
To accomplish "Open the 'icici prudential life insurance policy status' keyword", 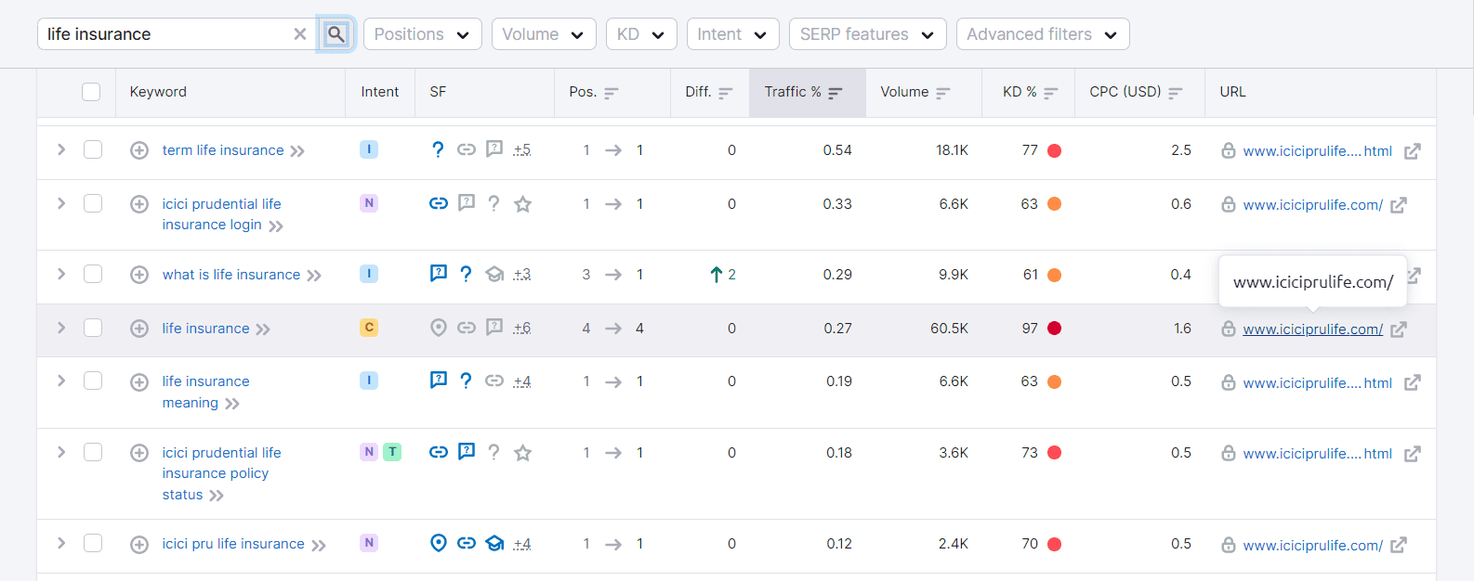I will [x=221, y=473].
